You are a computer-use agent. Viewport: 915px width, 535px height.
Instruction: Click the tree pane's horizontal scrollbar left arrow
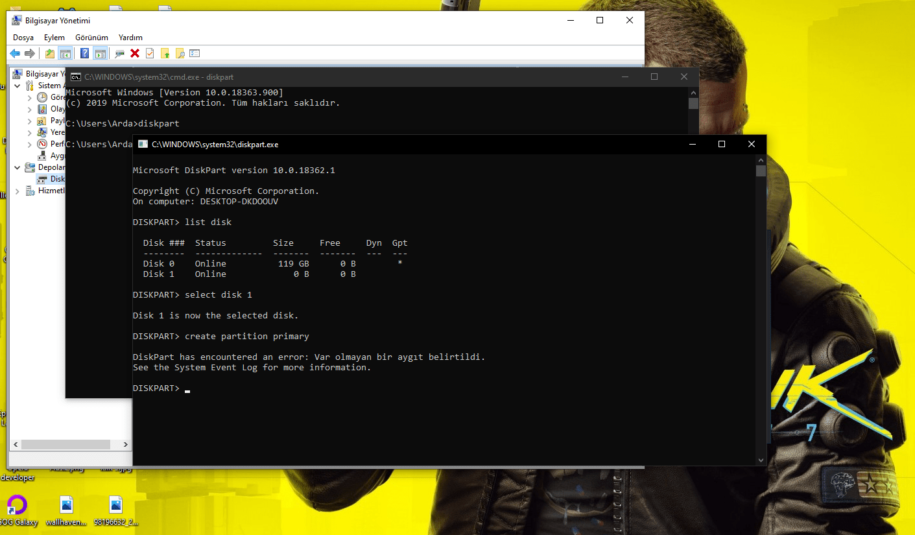(x=14, y=445)
